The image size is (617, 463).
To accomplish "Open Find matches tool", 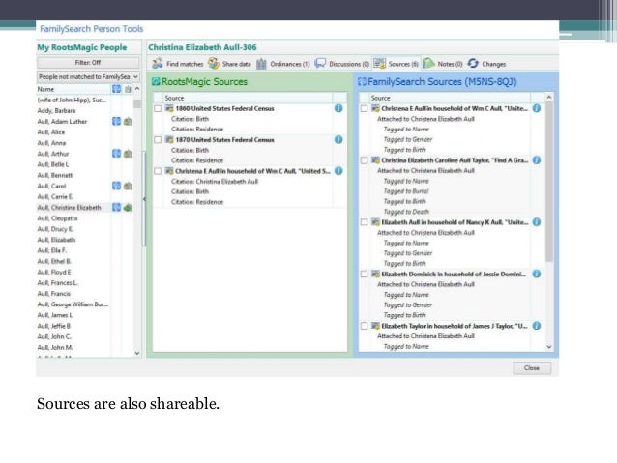I will 178,64.
